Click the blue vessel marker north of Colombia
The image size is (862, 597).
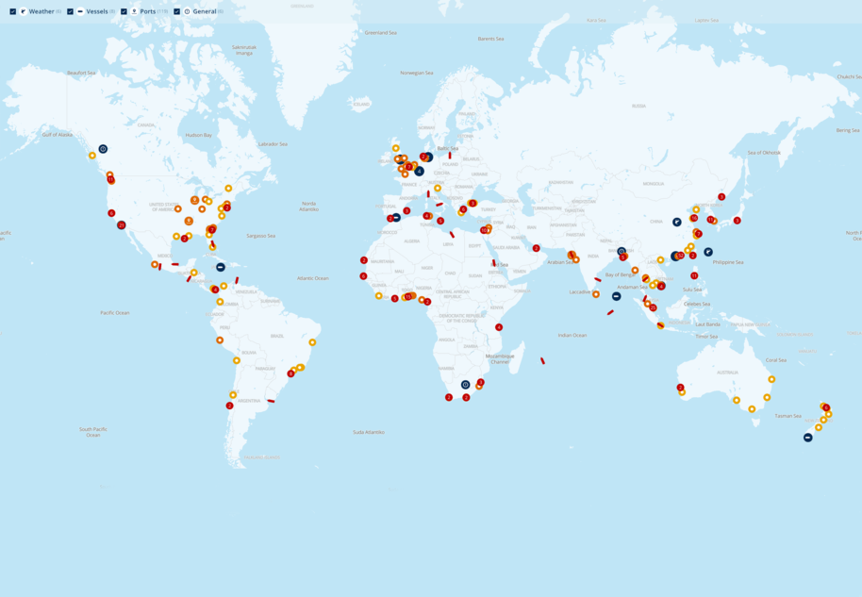(x=221, y=268)
